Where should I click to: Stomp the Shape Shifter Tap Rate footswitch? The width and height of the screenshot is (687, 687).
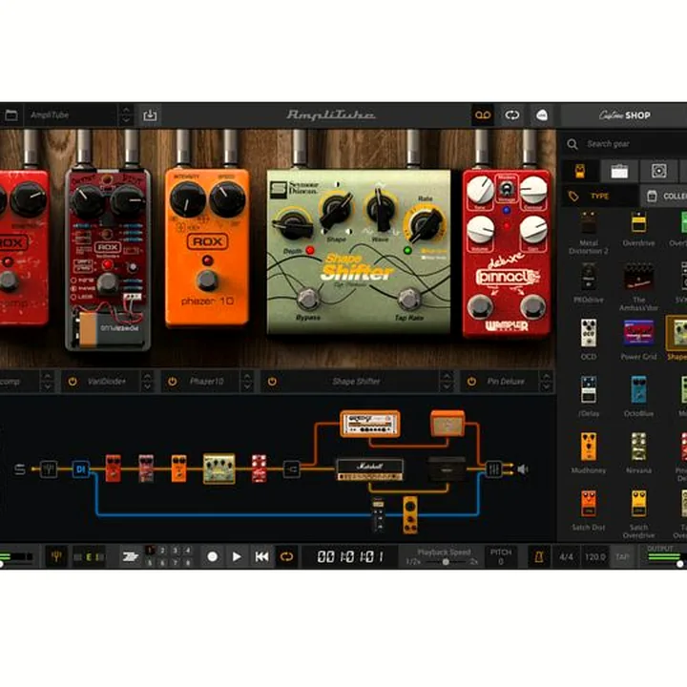click(409, 299)
